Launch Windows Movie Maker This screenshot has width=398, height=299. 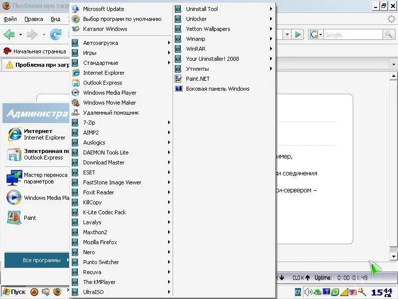(121, 103)
